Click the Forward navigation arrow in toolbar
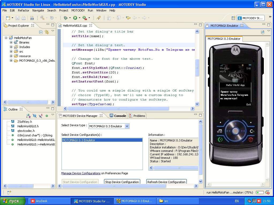The width and height of the screenshot is (274, 205). (x=144, y=18)
